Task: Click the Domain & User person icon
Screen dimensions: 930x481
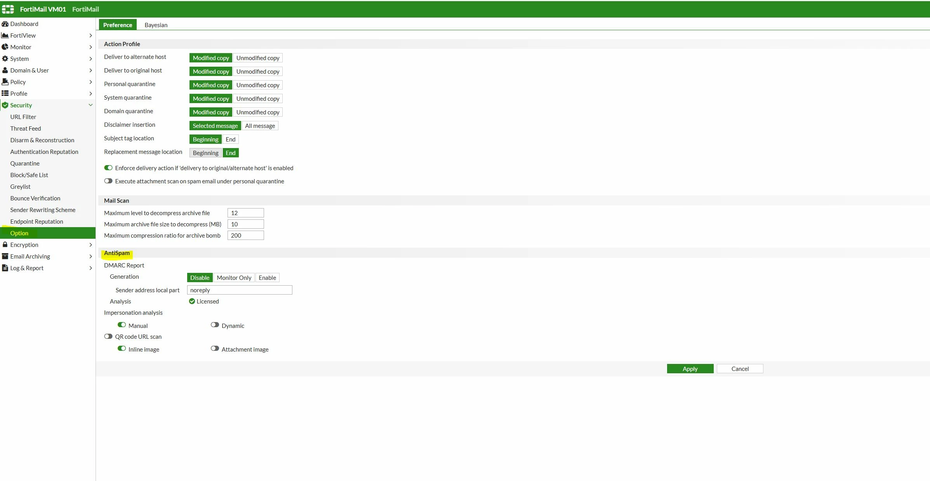Action: click(x=5, y=70)
